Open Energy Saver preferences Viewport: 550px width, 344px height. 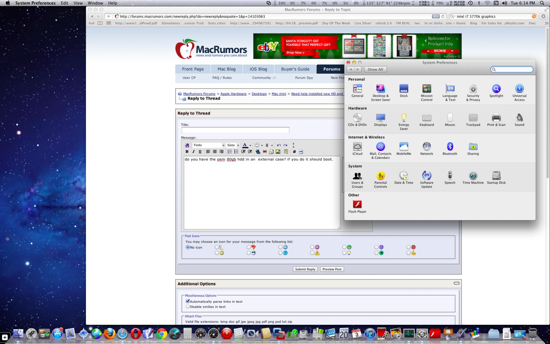pos(404,122)
